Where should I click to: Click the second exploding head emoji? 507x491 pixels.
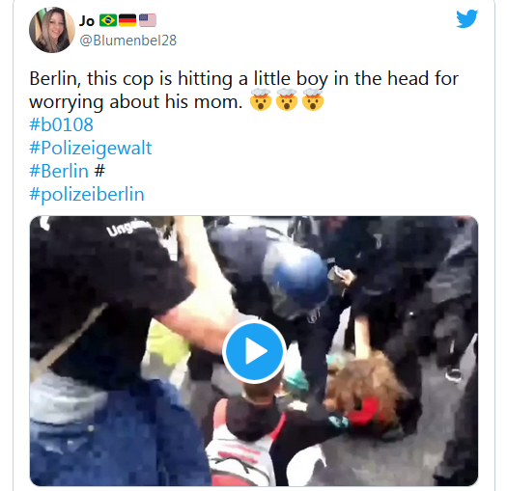click(287, 99)
